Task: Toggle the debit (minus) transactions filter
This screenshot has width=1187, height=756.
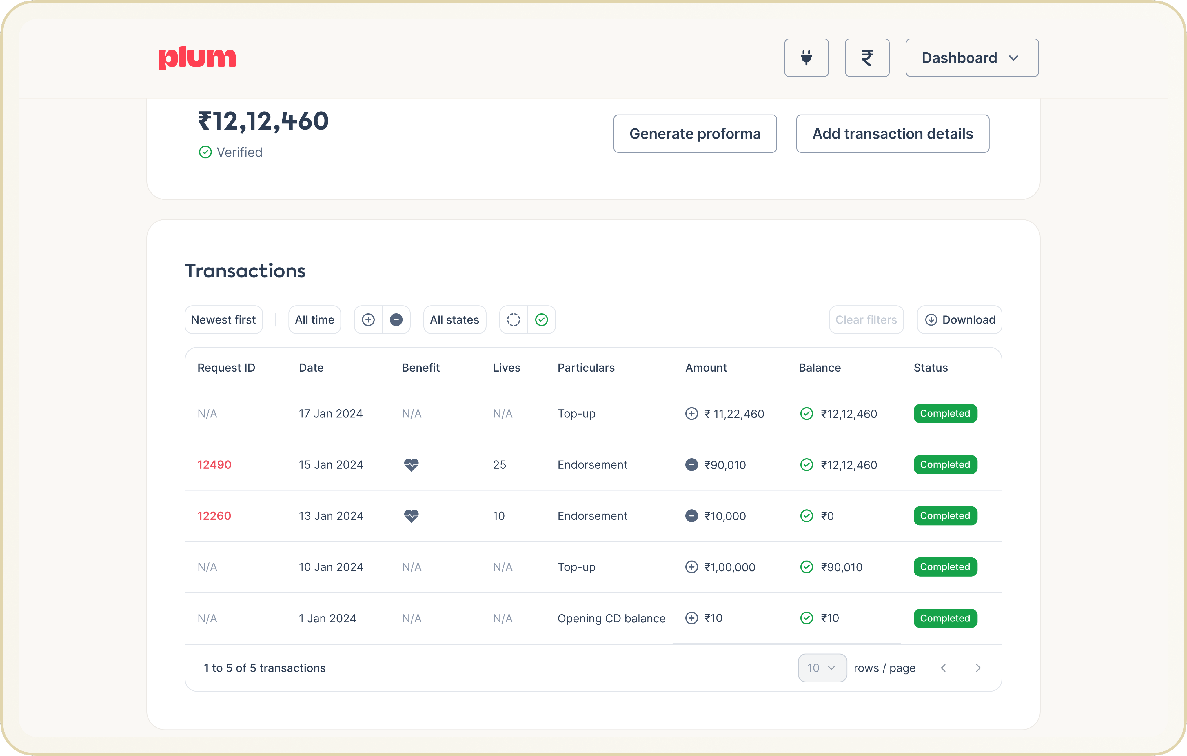Action: coord(396,319)
